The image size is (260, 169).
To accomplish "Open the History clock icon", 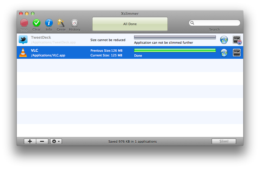I will [x=75, y=23].
